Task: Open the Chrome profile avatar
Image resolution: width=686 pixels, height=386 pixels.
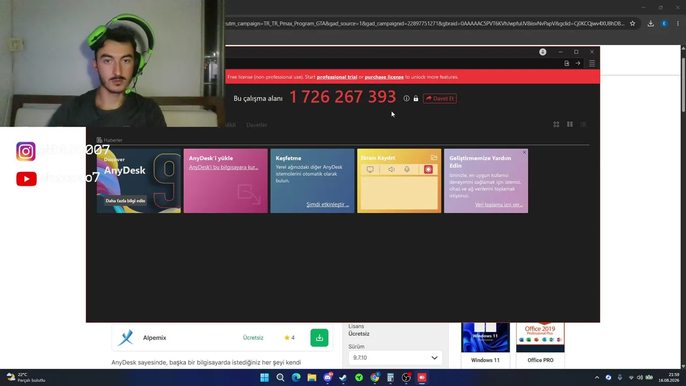Action: click(665, 24)
